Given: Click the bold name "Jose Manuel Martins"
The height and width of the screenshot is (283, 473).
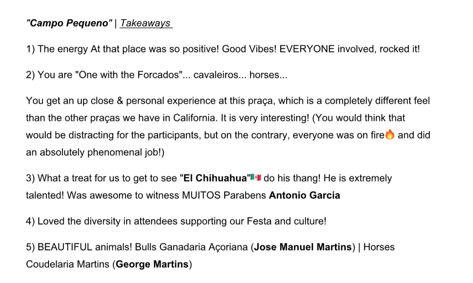Looking at the screenshot, I should pos(303,247).
